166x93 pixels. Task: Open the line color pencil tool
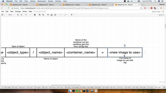[52, 15]
